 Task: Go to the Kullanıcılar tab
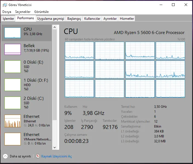[x=92, y=19]
